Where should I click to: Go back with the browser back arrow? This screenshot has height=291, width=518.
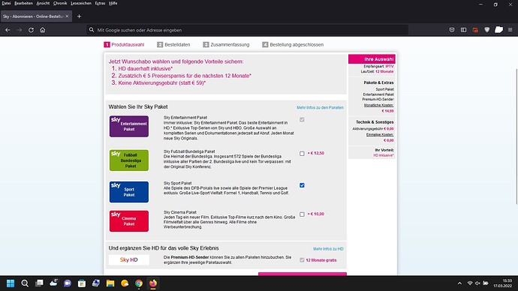click(x=8, y=30)
